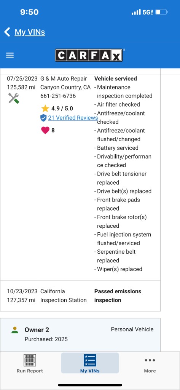
Task: Open the hamburger menu icon
Action: tap(10, 55)
